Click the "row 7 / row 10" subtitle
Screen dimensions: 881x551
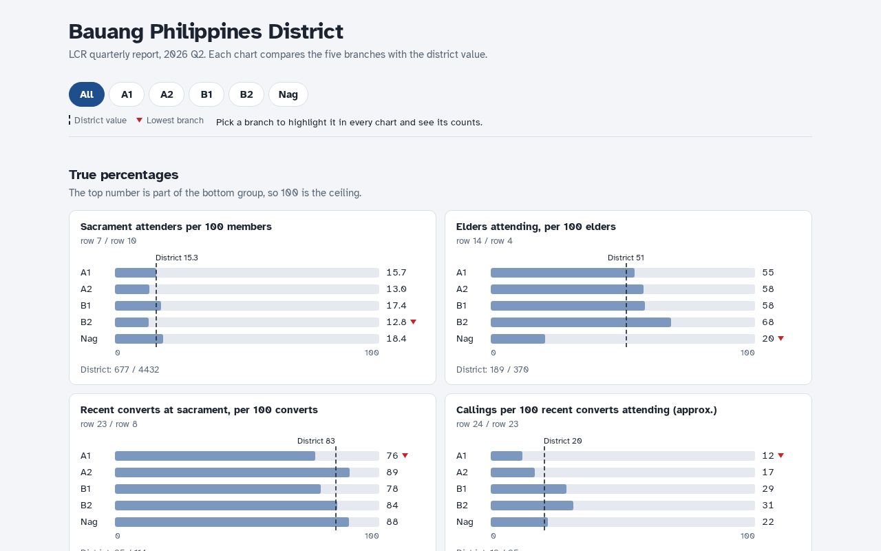(x=109, y=241)
